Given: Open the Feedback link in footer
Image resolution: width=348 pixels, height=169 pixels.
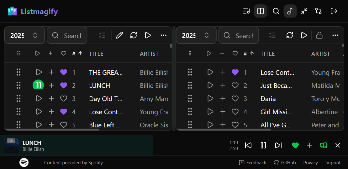Looking at the screenshot, I should (x=252, y=163).
